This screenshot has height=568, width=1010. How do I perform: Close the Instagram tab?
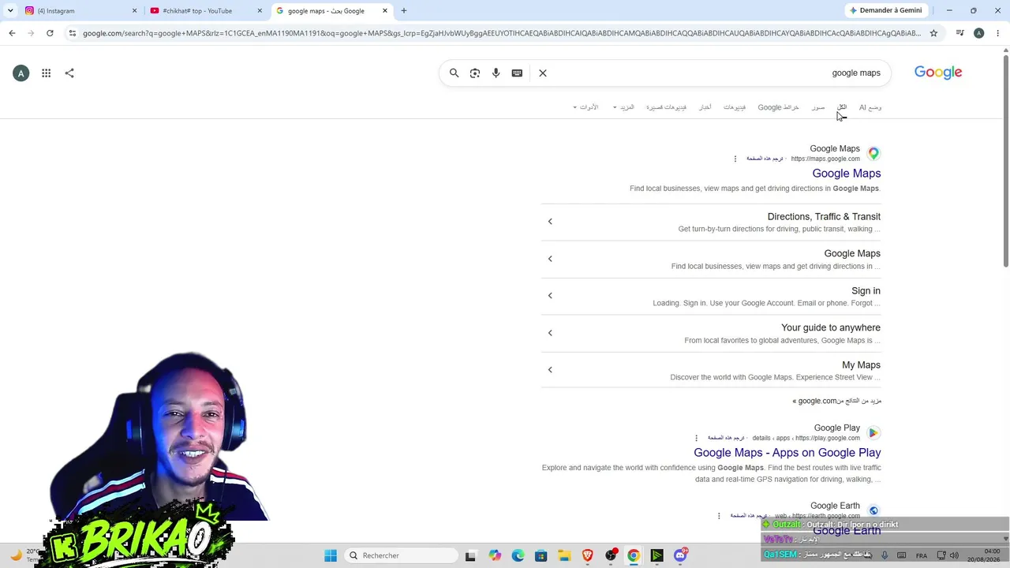(134, 10)
